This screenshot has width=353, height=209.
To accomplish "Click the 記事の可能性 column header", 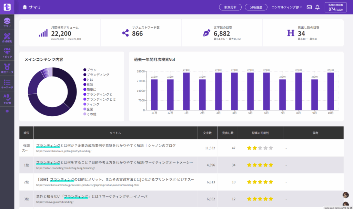I will click(x=260, y=133).
